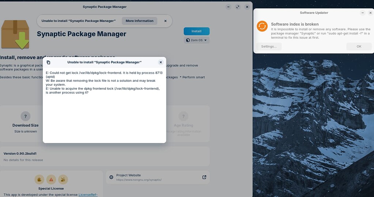Follow the LicenseRef special license link
Image resolution: width=374 pixels, height=197 pixels.
(88, 194)
